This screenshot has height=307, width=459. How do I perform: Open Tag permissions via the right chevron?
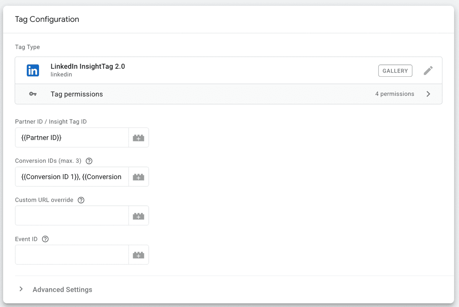(x=428, y=94)
